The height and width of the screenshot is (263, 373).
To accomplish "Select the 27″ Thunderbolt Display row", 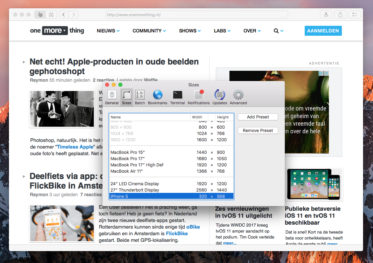I will coord(171,190).
